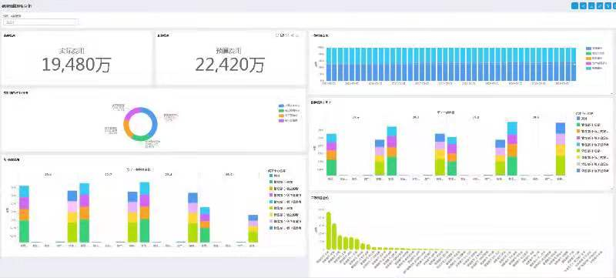Screen dimensions: 616x278
Task: Click the green swatch in donut chart legend
Action: click(281, 111)
